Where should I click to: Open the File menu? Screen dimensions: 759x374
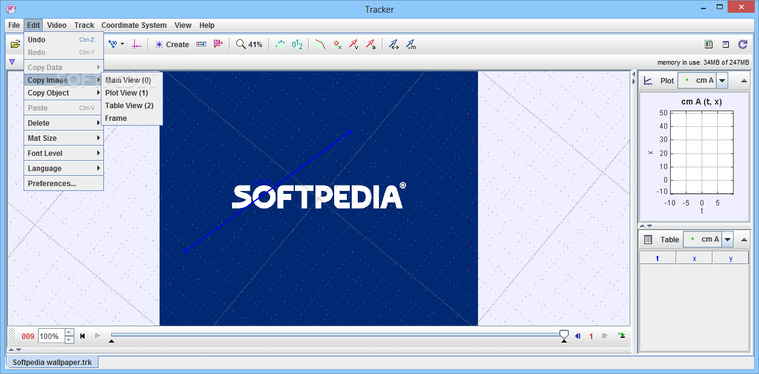click(14, 25)
